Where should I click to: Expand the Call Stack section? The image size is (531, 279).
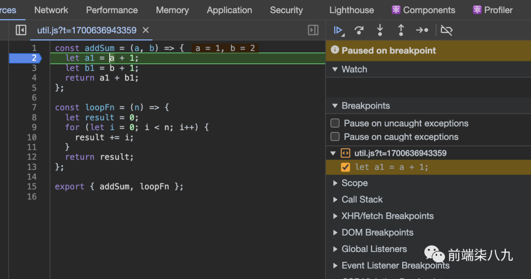(361, 199)
